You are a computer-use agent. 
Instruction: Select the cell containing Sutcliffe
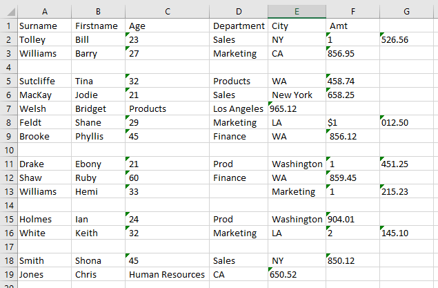point(44,81)
